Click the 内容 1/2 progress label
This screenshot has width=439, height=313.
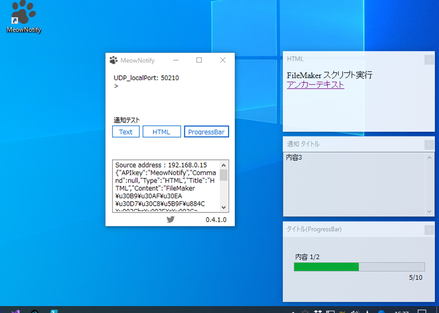coord(307,257)
